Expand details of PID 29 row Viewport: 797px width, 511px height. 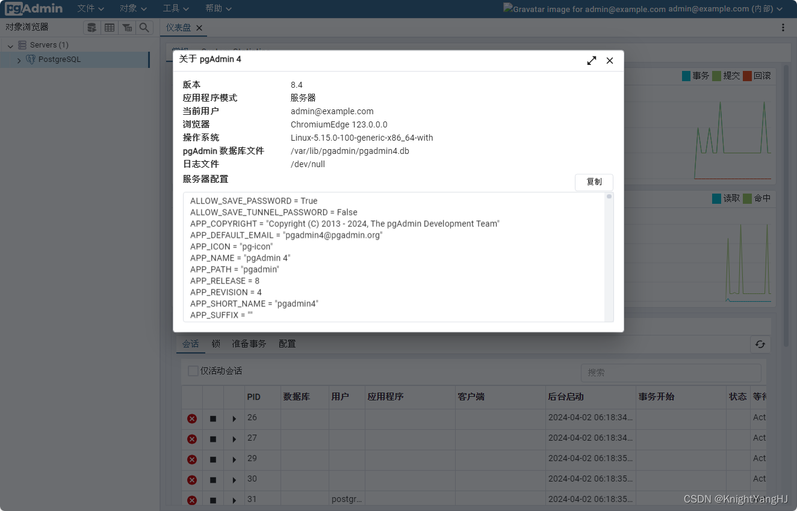point(234,460)
